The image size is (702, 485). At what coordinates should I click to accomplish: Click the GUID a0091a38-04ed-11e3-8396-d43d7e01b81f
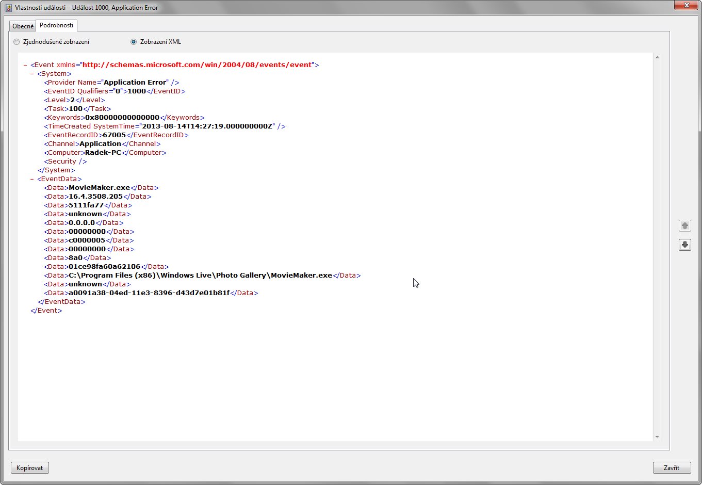point(149,293)
